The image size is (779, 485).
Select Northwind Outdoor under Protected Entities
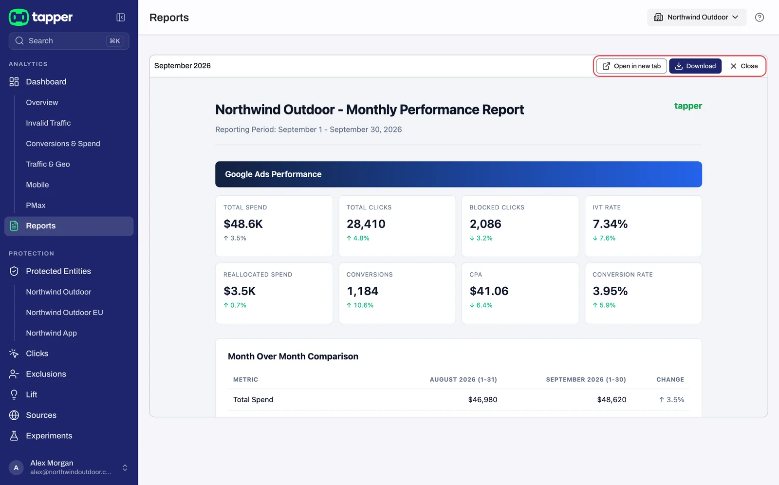58,292
